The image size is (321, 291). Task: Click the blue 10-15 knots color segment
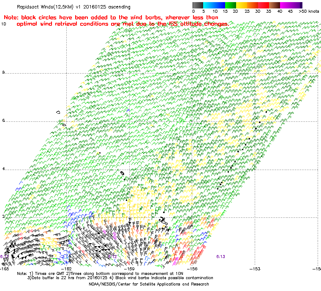tap(220, 5)
